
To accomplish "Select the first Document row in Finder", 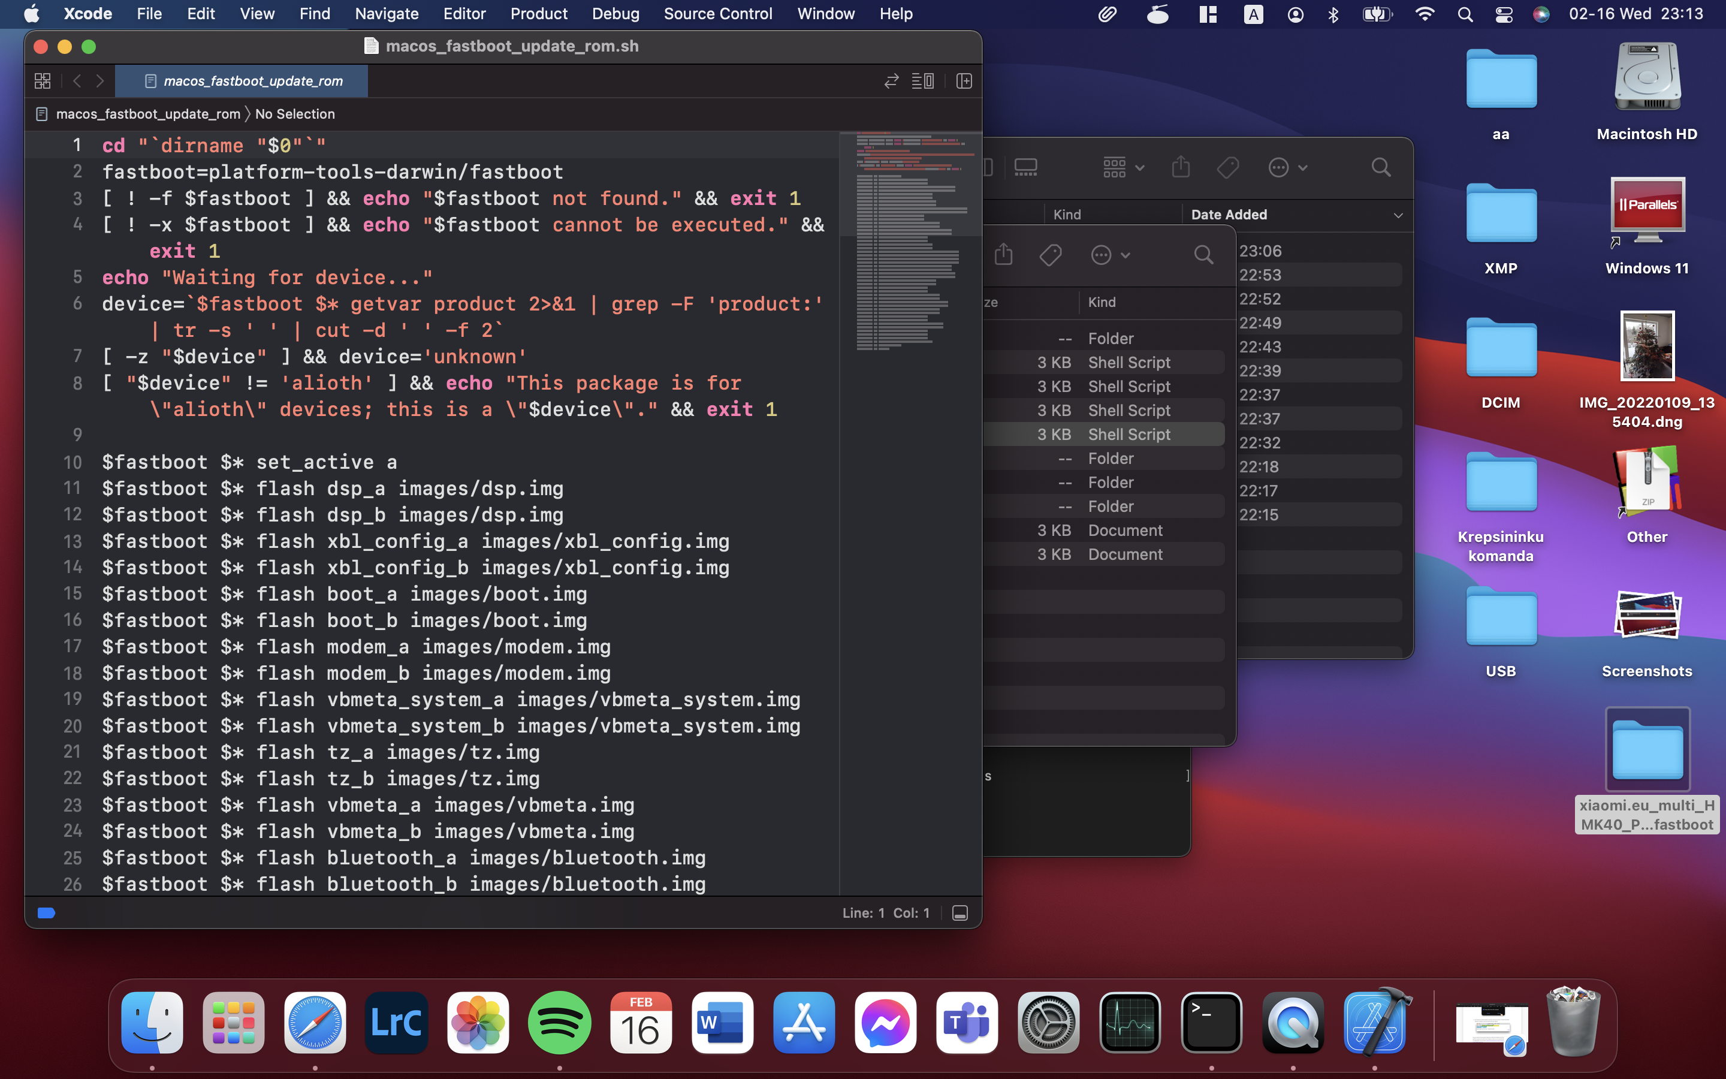I will pyautogui.click(x=1104, y=531).
